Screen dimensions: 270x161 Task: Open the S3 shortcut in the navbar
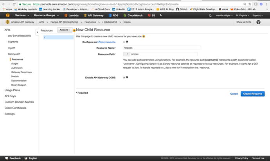151,16
